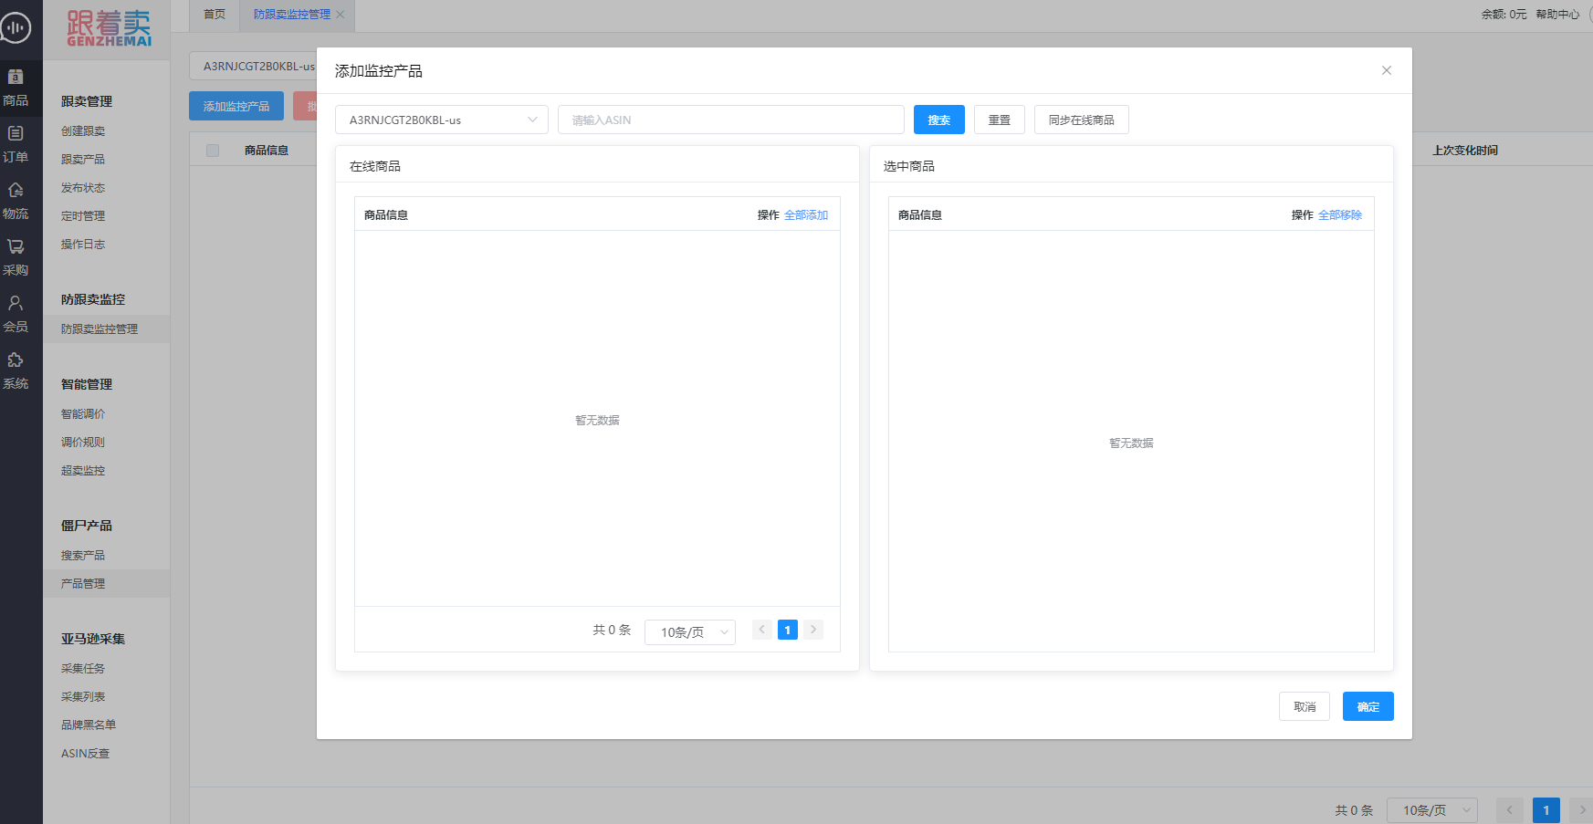Close the 添加监控产品 dialog
The width and height of the screenshot is (1593, 824).
pyautogui.click(x=1387, y=70)
